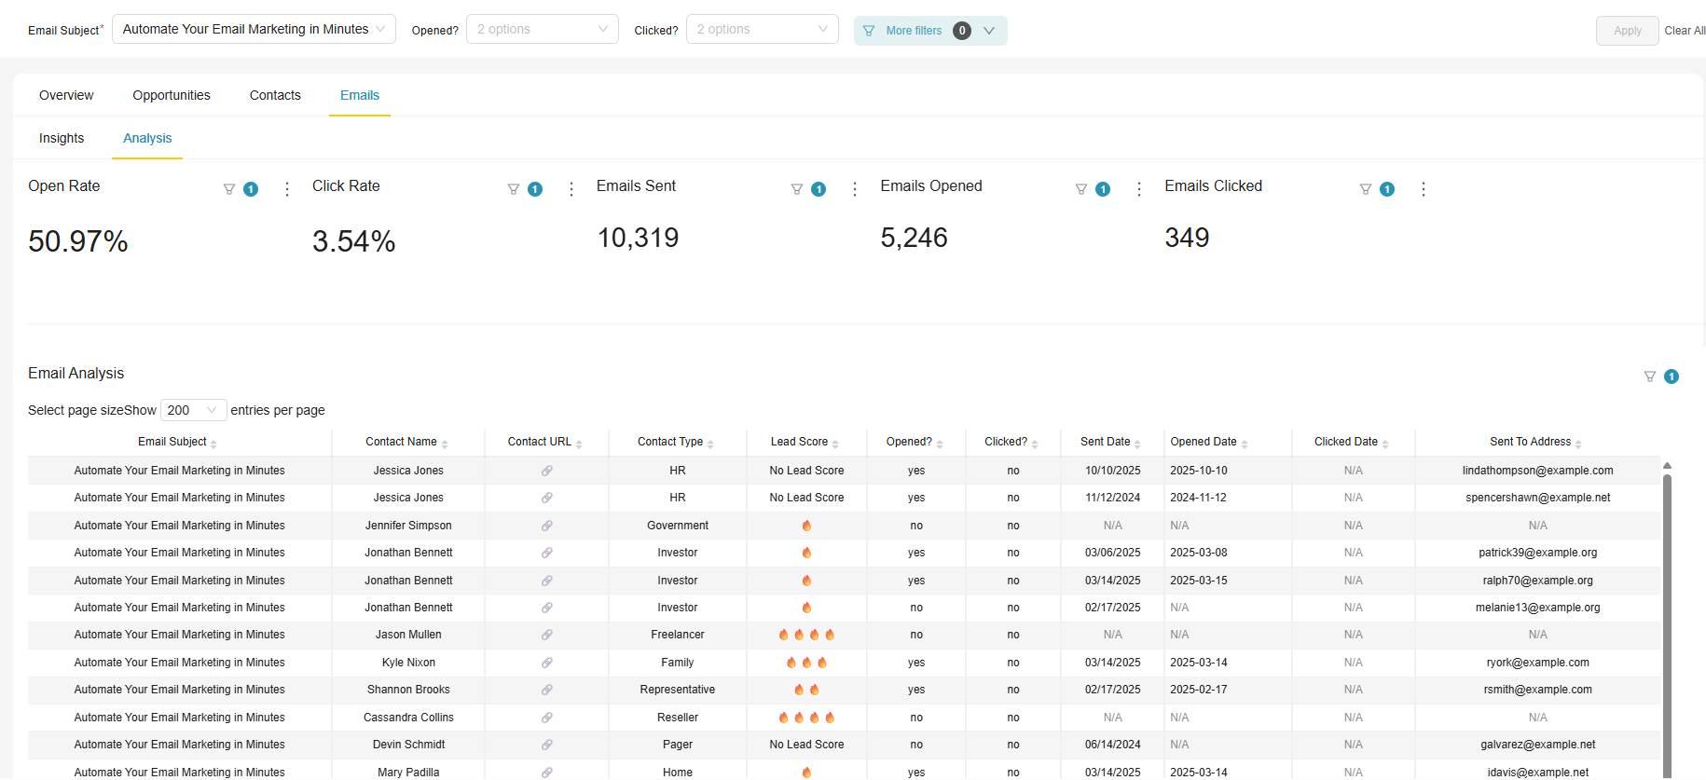Change entries per page size dropdown

(193, 410)
